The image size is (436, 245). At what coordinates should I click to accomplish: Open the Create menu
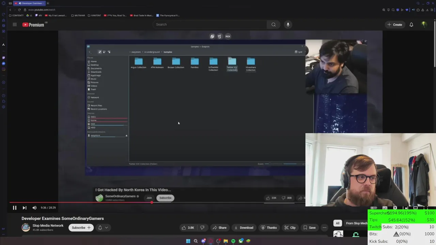coord(394,24)
